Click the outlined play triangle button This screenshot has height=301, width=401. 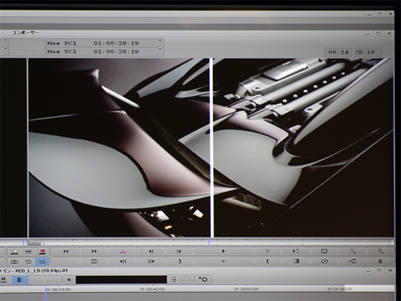[x=268, y=251]
